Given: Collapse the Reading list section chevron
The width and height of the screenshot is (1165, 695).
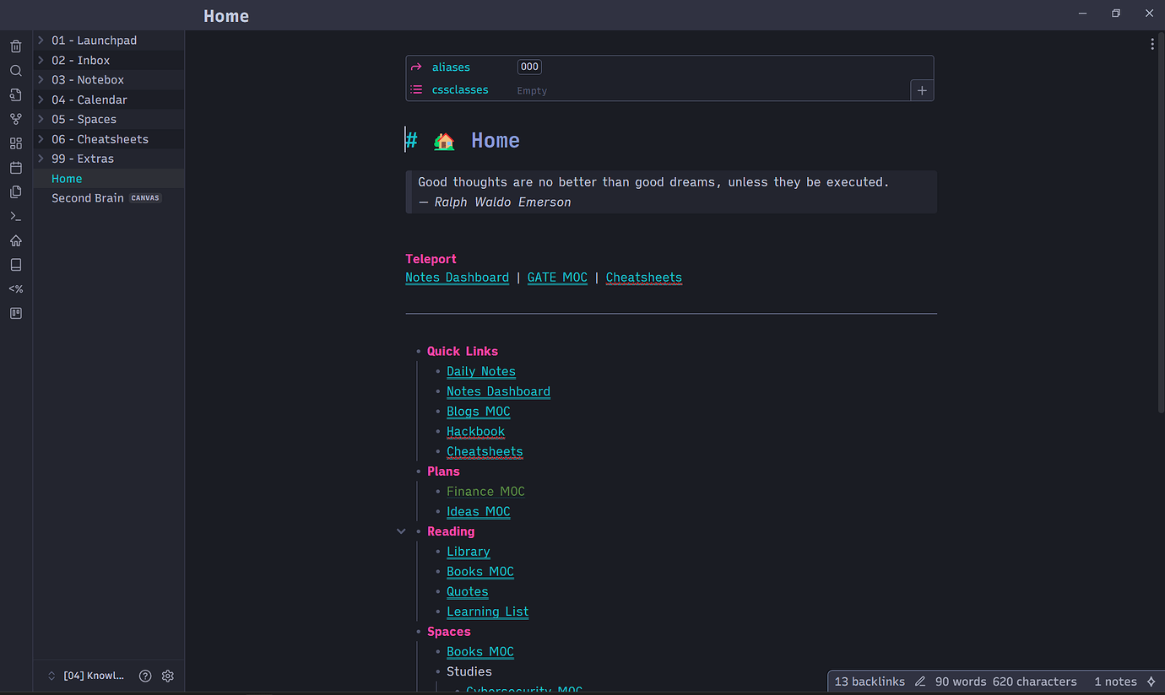Looking at the screenshot, I should coord(401,531).
